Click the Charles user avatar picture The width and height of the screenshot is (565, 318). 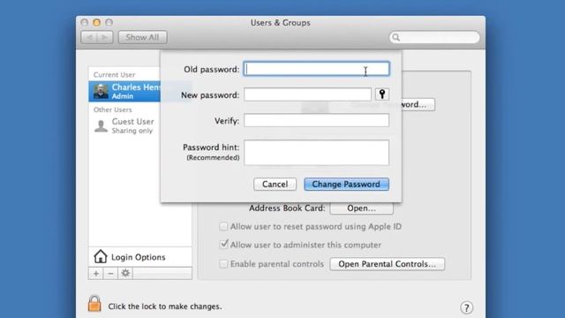tap(101, 91)
